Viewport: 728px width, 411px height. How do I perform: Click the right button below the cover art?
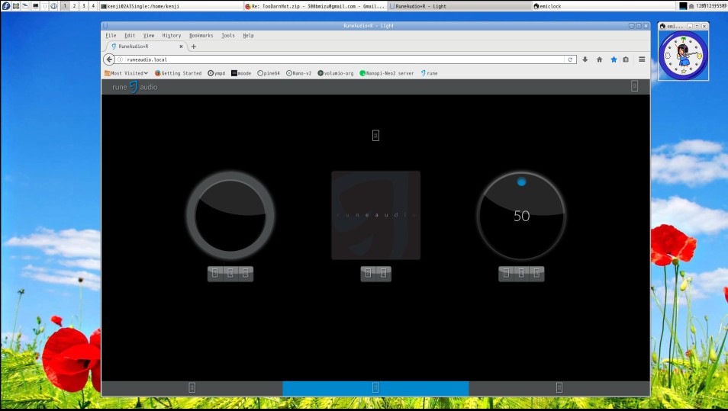pyautogui.click(x=384, y=274)
